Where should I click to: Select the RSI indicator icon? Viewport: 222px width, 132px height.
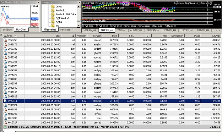[x=53, y=26]
